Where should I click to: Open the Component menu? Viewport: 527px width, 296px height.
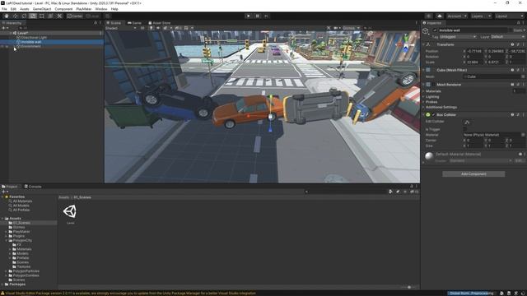(x=63, y=9)
